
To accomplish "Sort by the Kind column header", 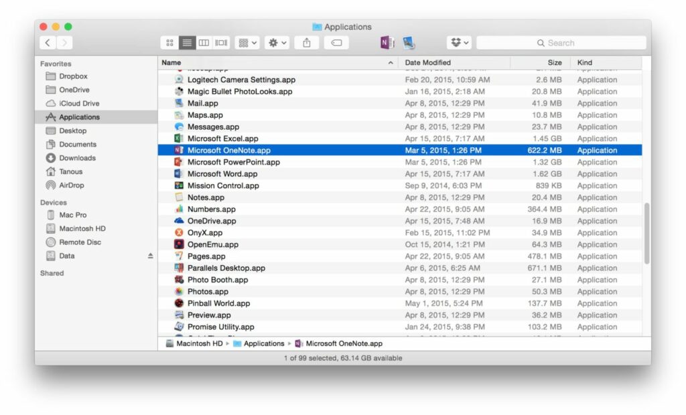I will point(606,62).
